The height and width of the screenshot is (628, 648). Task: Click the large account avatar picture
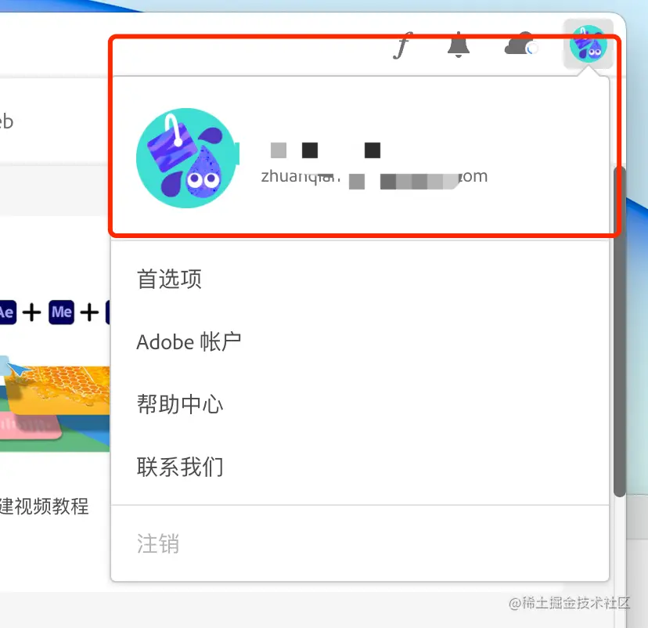tap(187, 157)
